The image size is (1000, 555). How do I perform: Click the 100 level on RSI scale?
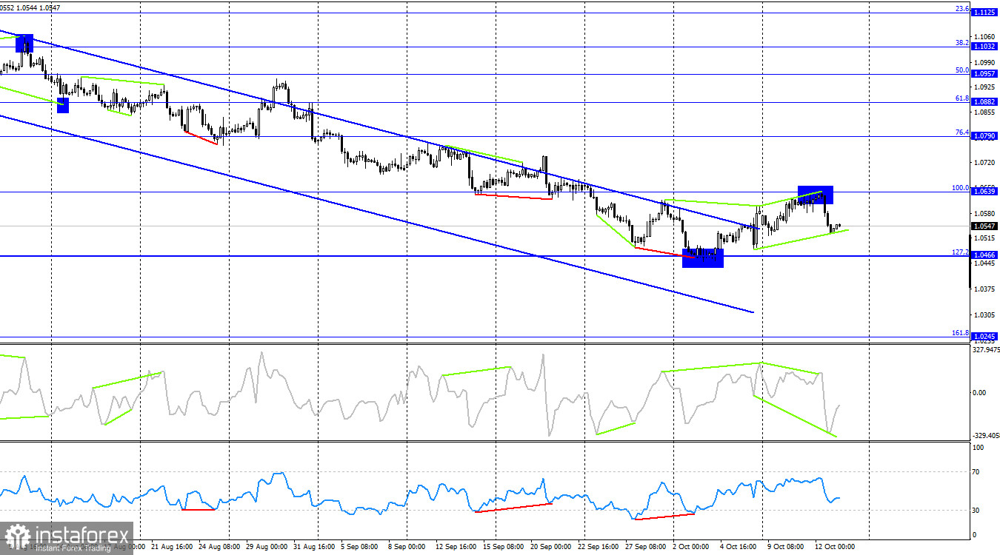[x=979, y=448]
